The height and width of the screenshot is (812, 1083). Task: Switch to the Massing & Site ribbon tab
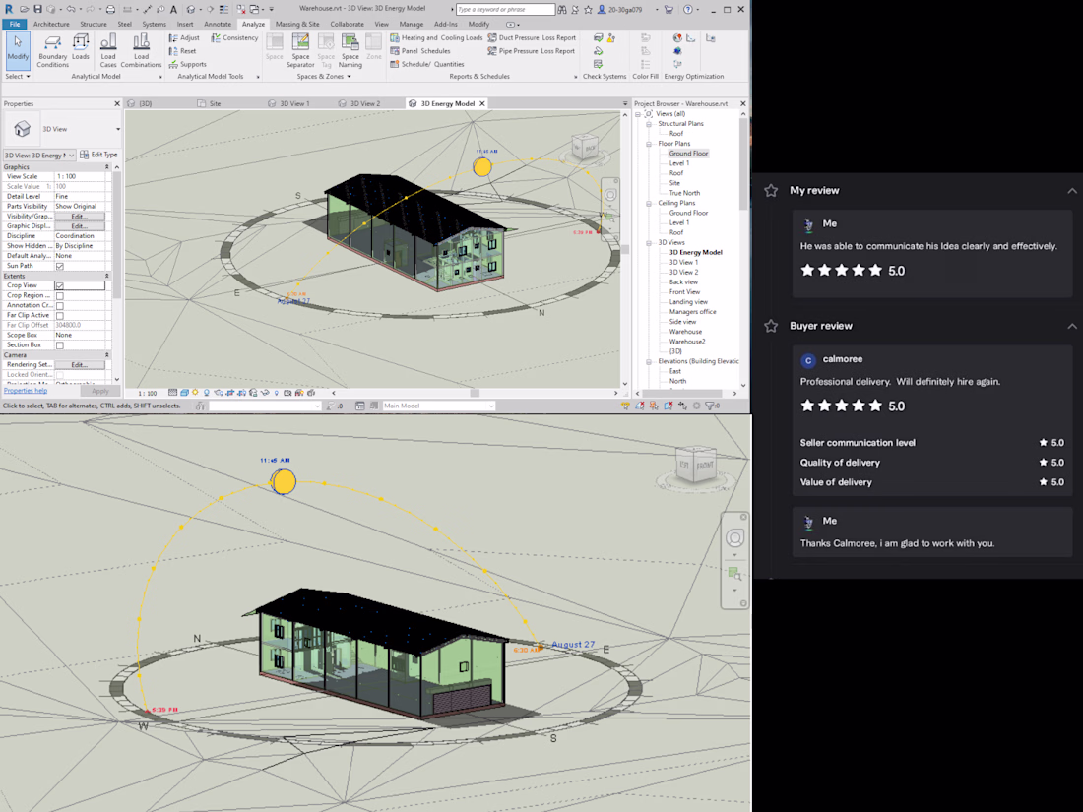pyautogui.click(x=296, y=24)
